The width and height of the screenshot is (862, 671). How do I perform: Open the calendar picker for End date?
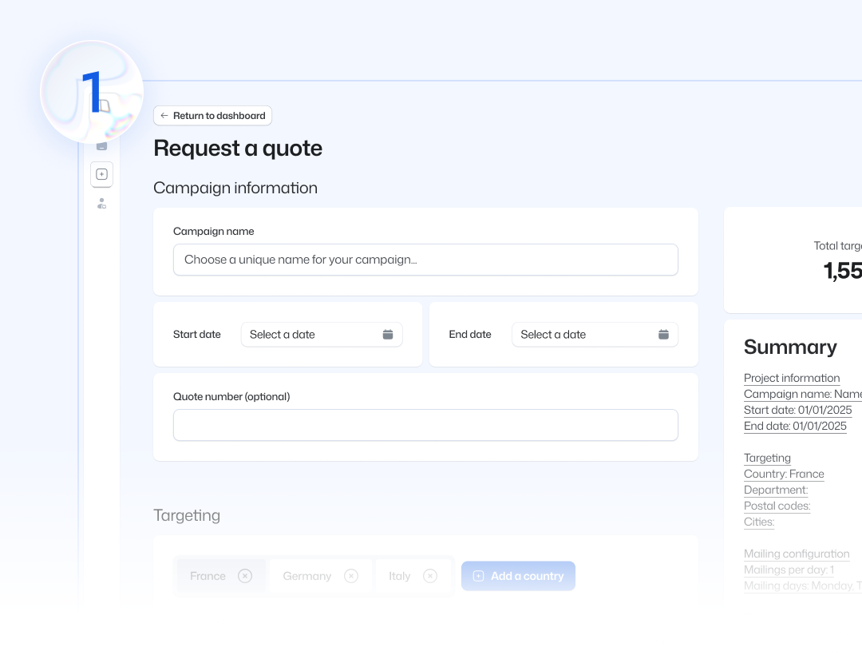tap(663, 334)
